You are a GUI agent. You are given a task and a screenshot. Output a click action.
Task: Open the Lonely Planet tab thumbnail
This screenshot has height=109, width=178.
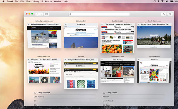[x=154, y=37]
